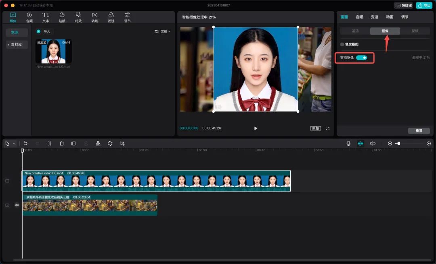Toggle the main track magnet snapping
The width and height of the screenshot is (436, 264).
[x=361, y=143]
